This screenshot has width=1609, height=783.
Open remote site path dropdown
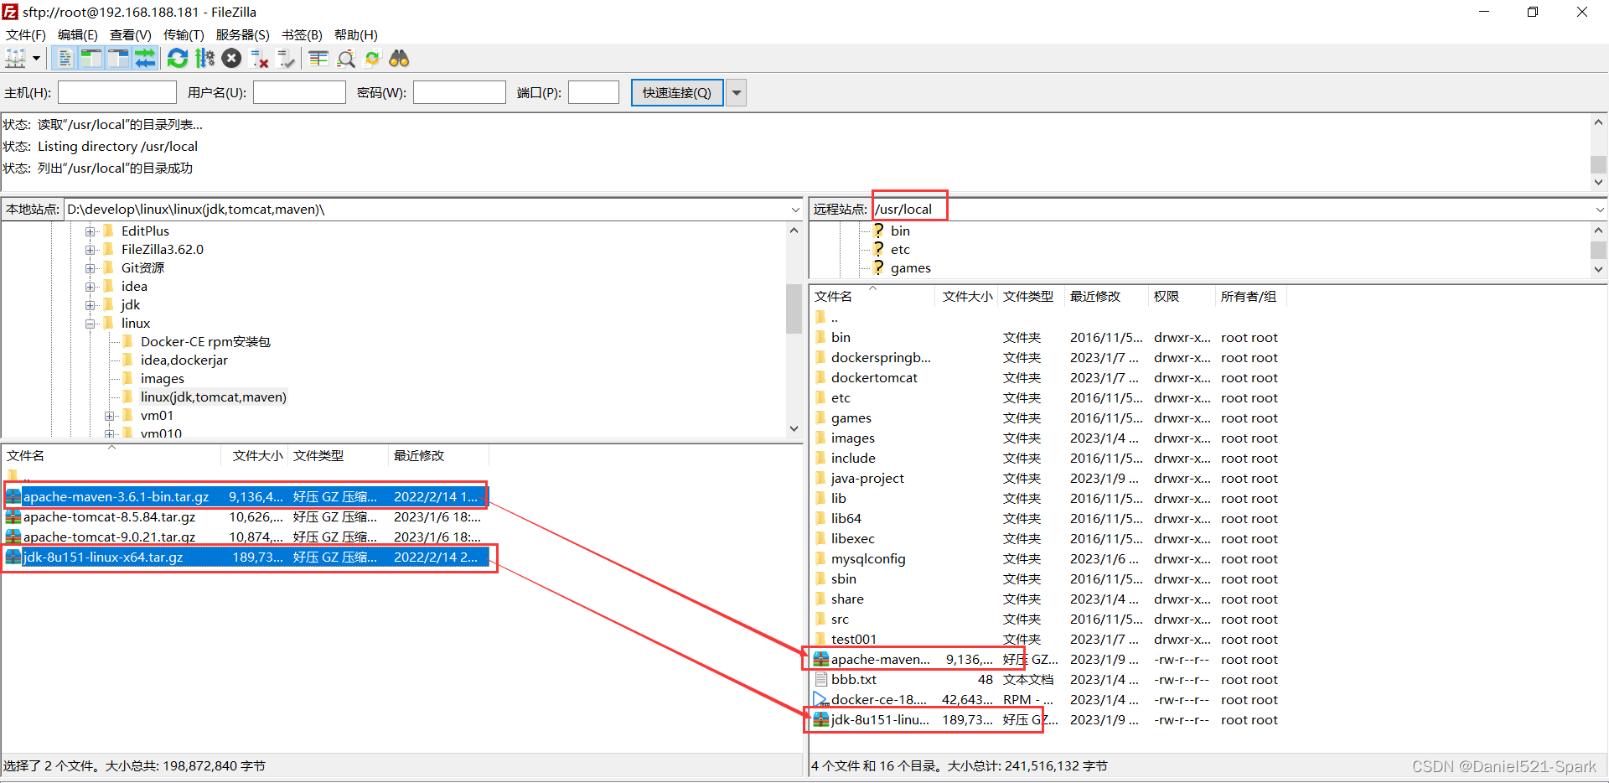[x=1600, y=210]
